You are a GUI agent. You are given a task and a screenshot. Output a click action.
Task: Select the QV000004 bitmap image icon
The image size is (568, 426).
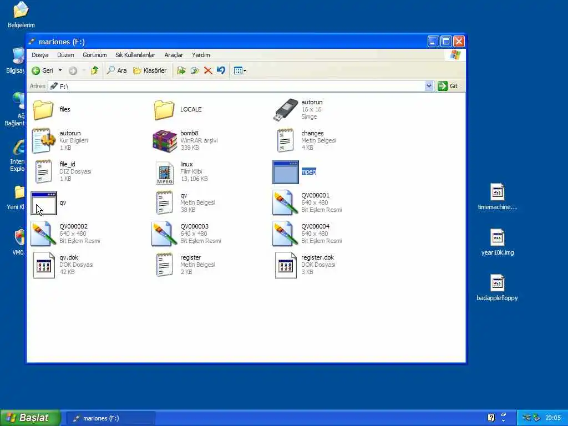click(x=286, y=234)
